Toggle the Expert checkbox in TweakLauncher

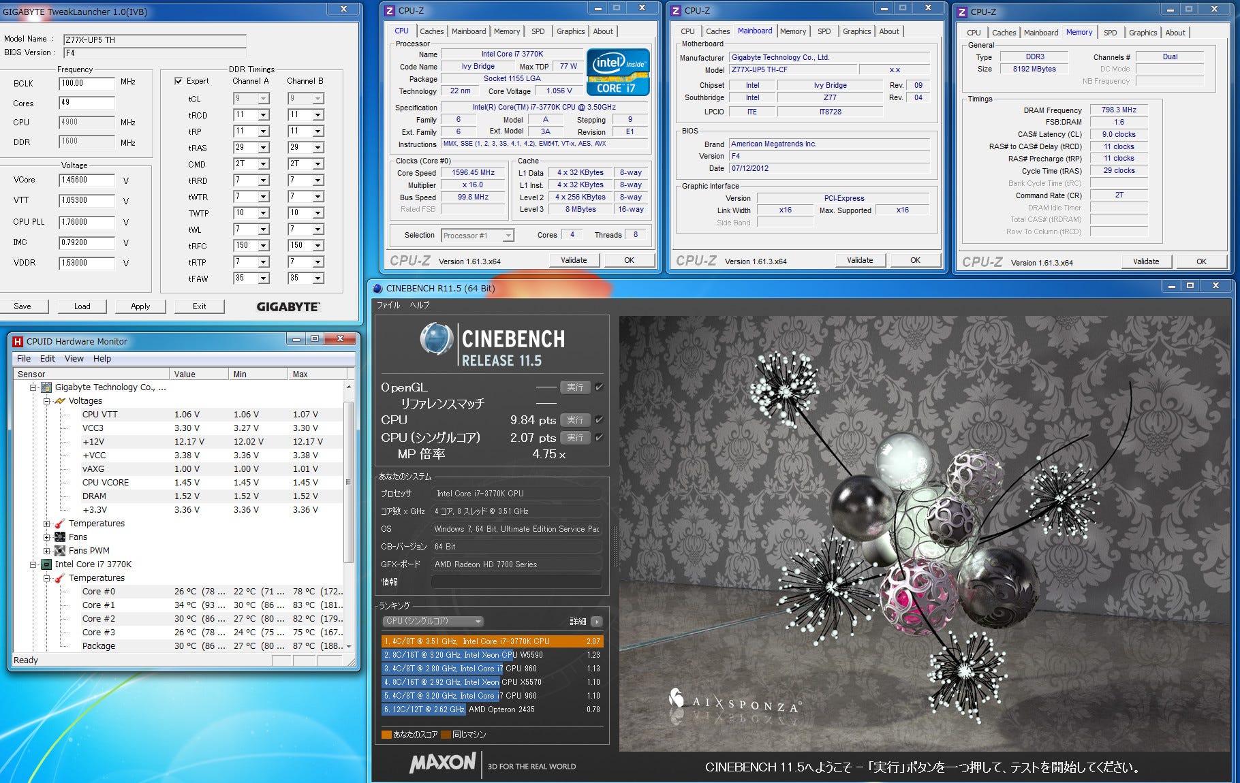click(179, 81)
